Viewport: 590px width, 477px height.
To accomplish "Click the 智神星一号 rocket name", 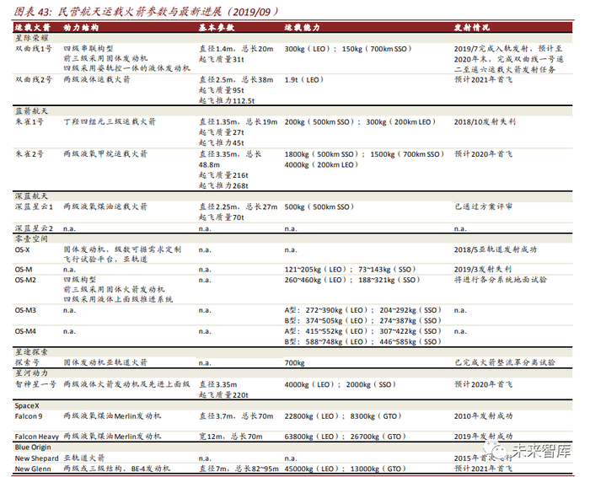I will tap(35, 384).
